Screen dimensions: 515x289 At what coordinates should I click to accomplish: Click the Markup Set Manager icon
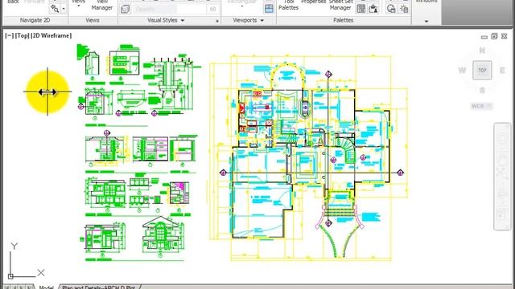[x=373, y=9]
